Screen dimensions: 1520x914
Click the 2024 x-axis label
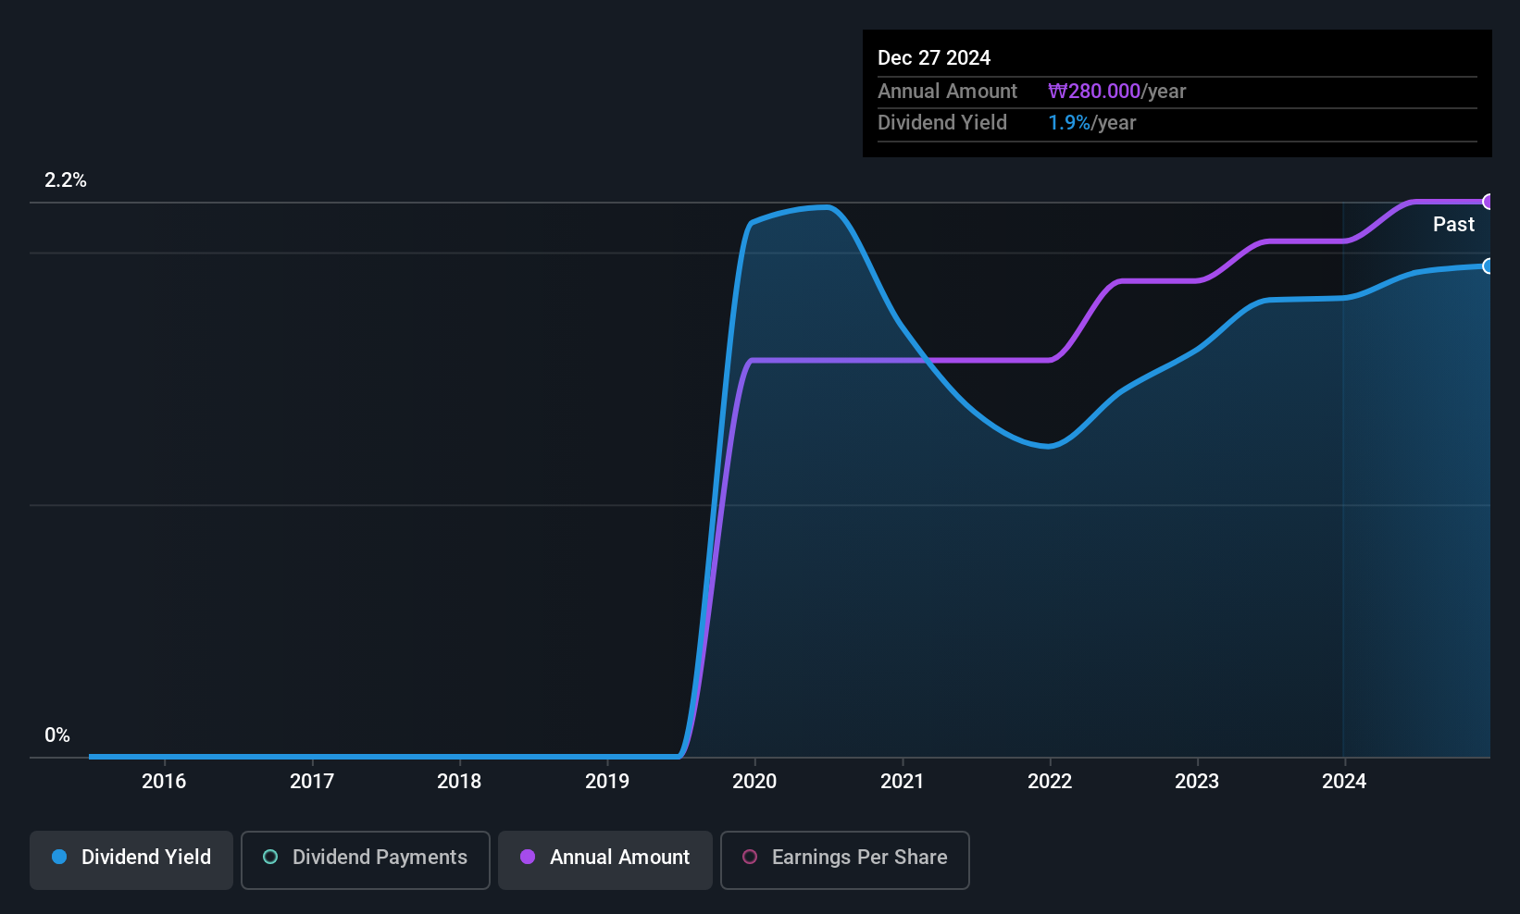[x=1344, y=781]
